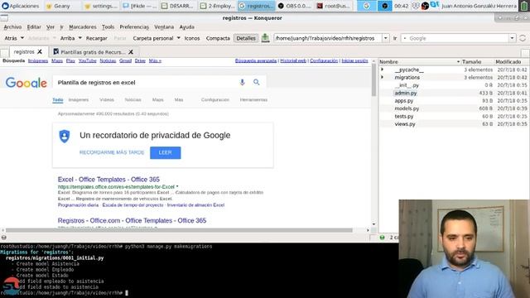
Task: Sort by the Tamaño column header
Action: pos(477,62)
